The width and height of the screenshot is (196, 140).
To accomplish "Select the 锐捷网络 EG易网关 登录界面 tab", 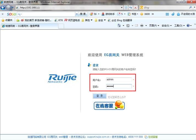I will pos(29,26).
